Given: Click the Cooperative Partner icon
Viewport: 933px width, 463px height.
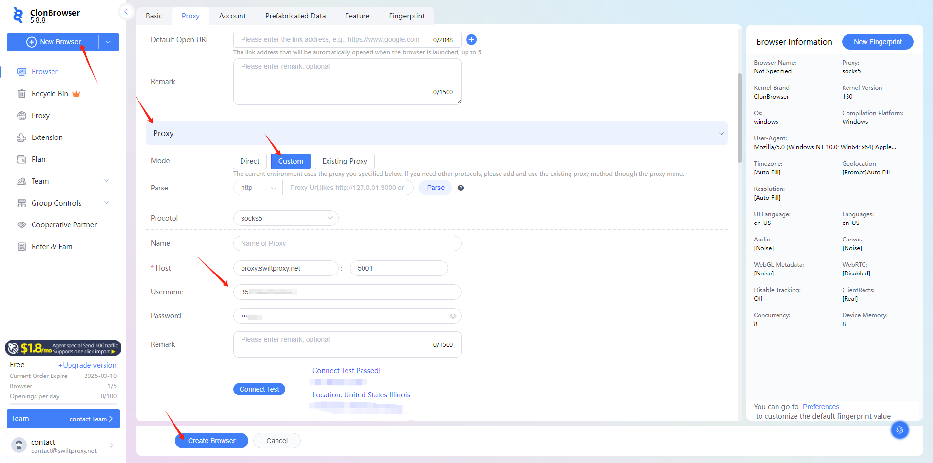Looking at the screenshot, I should (22, 225).
